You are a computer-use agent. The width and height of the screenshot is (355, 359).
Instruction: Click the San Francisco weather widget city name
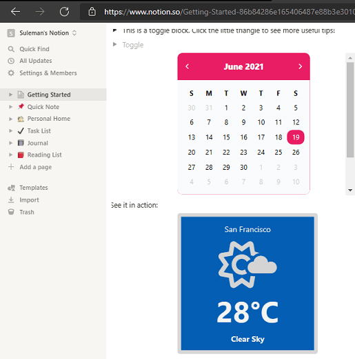pyautogui.click(x=247, y=229)
